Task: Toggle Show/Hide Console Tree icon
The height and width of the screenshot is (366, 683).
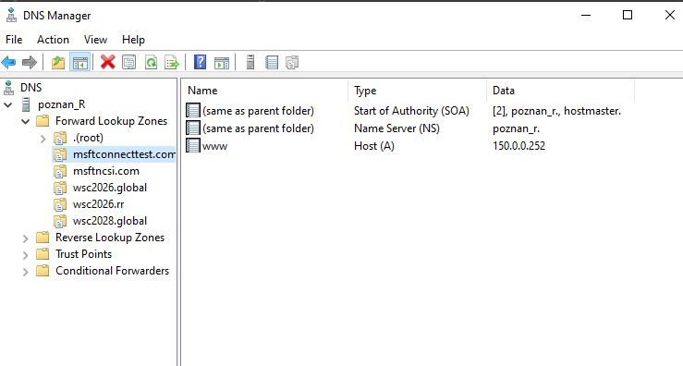Action: point(79,62)
